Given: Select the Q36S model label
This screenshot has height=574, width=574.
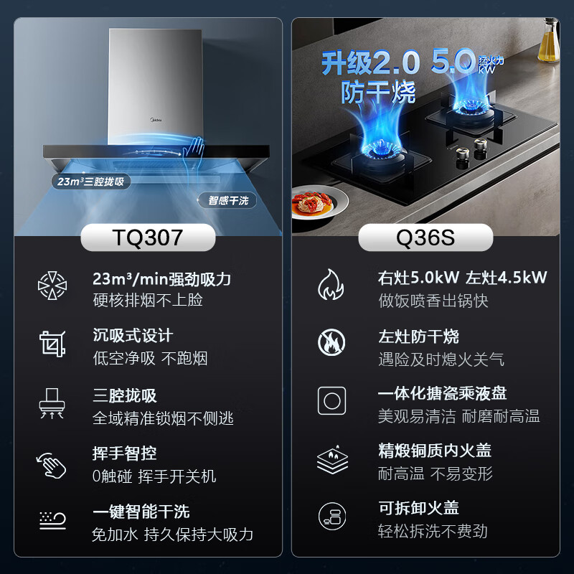Looking at the screenshot, I should click(x=425, y=237).
